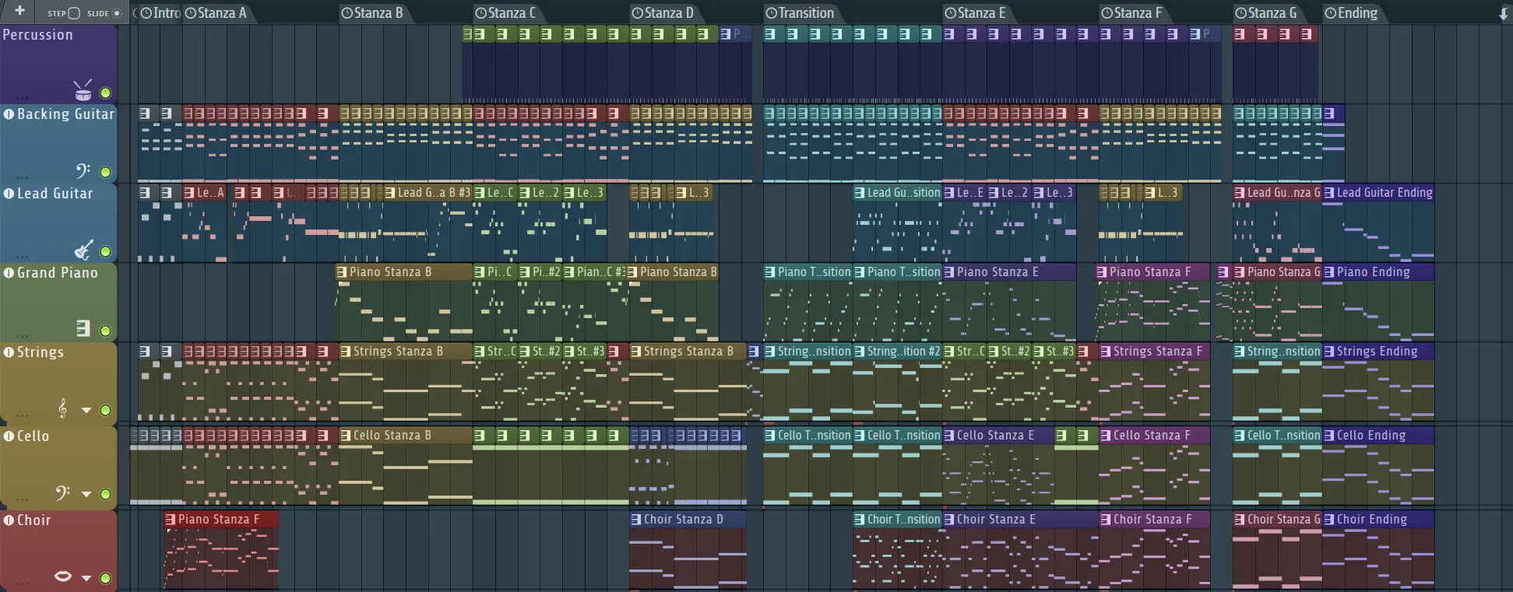Expand the Strings track dropdown arrow

click(x=86, y=410)
